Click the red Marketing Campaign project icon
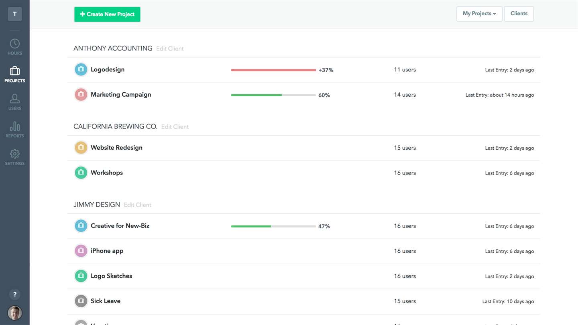578x325 pixels. 81,95
